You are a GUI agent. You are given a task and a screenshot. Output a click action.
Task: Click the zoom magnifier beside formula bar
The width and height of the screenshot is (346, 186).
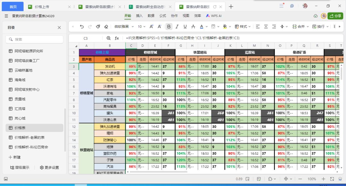tap(108, 38)
